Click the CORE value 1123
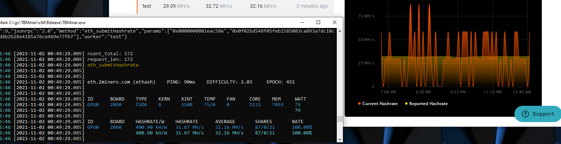Screen dimensions: 561x144 click(x=255, y=105)
